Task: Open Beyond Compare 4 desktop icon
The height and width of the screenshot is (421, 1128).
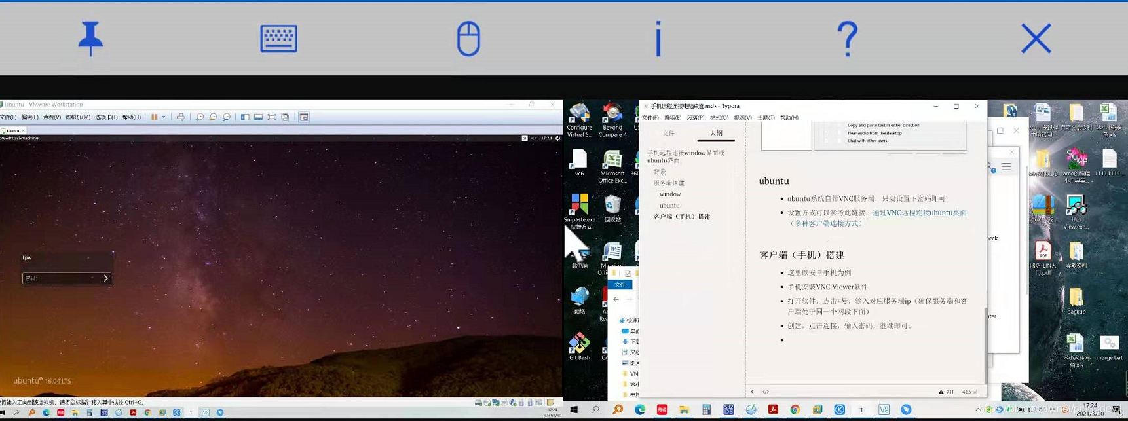Action: pos(612,120)
